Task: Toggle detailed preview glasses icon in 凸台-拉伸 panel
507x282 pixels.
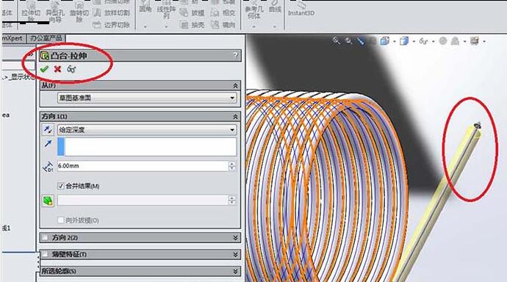Action: (71, 69)
